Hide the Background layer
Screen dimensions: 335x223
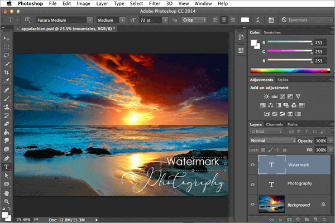point(252,204)
